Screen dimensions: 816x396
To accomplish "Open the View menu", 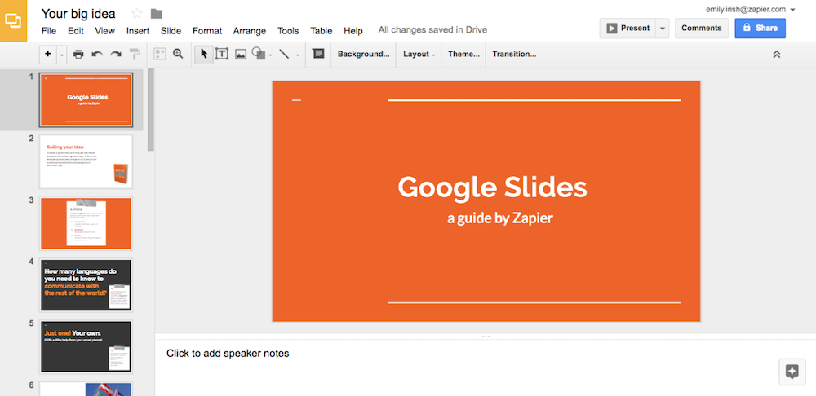I will click(104, 31).
